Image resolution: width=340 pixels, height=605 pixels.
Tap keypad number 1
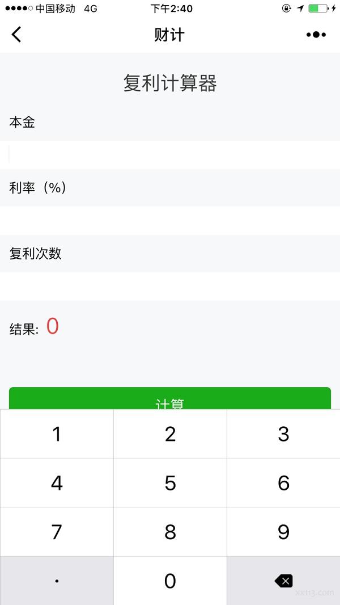(x=57, y=434)
